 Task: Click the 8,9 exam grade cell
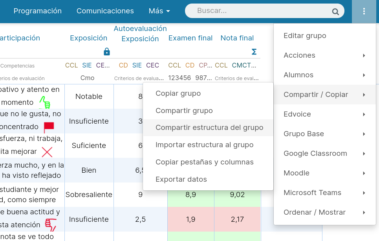coord(191,195)
